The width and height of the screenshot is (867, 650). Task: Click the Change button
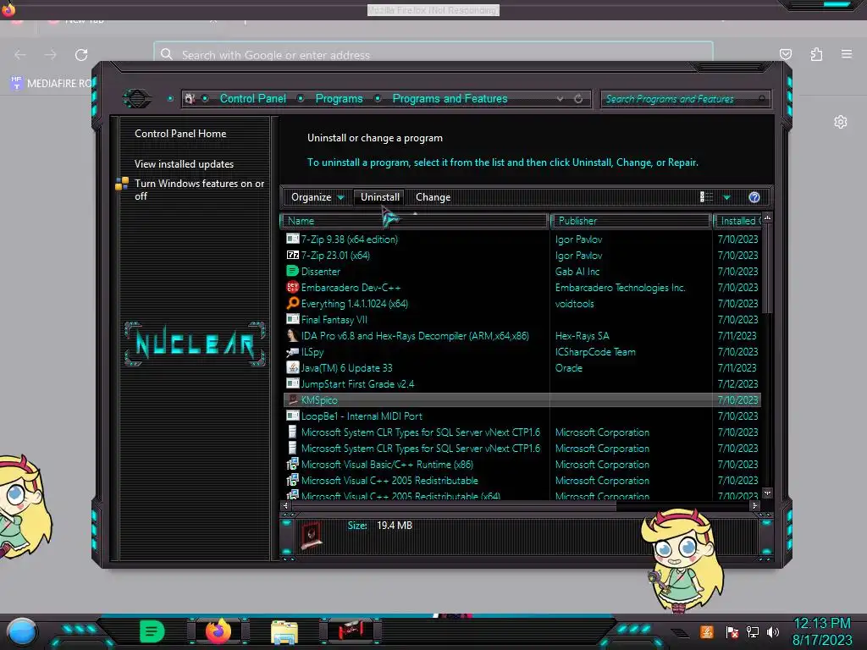click(433, 197)
